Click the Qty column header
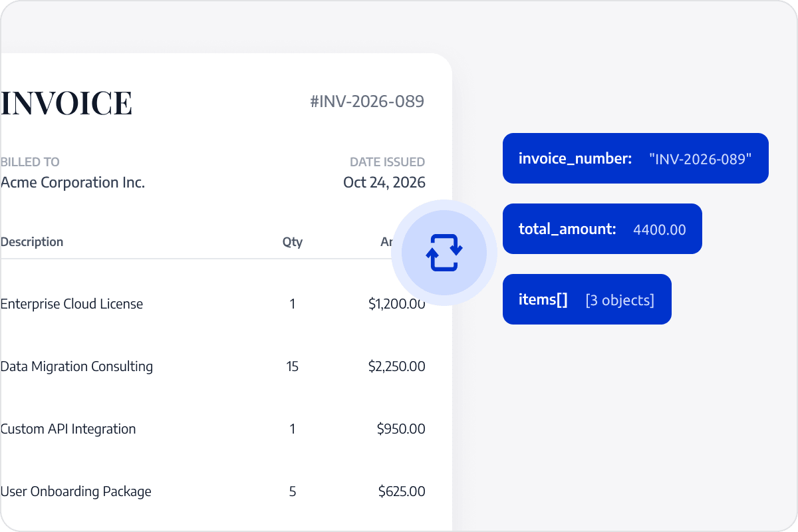The width and height of the screenshot is (798, 532). coord(293,242)
